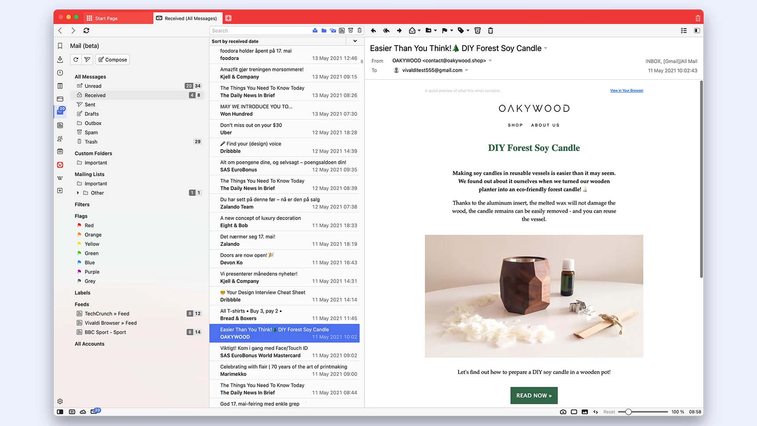Viewport: 757px width, 426px height.
Task: Open the Contacts panel icon
Action: (60, 139)
